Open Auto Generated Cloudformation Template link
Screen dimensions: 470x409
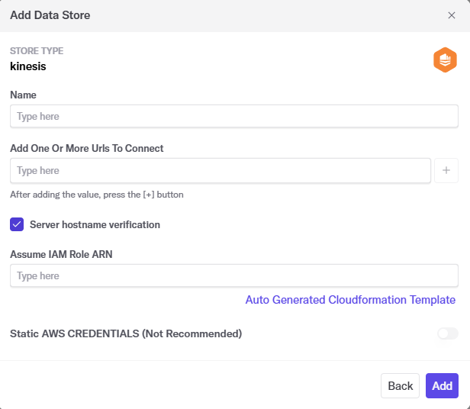(x=350, y=300)
